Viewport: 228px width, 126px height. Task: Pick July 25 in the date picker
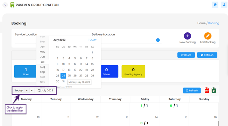click(69, 76)
